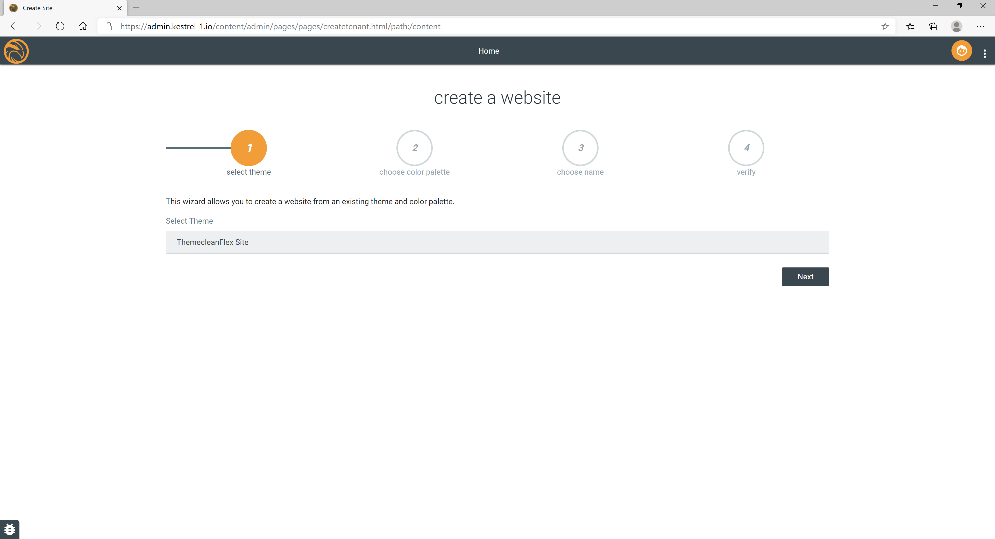Screen dimensions: 995x539
Task: Click the bug debug icon at bottom-left
Action: pyautogui.click(x=10, y=529)
